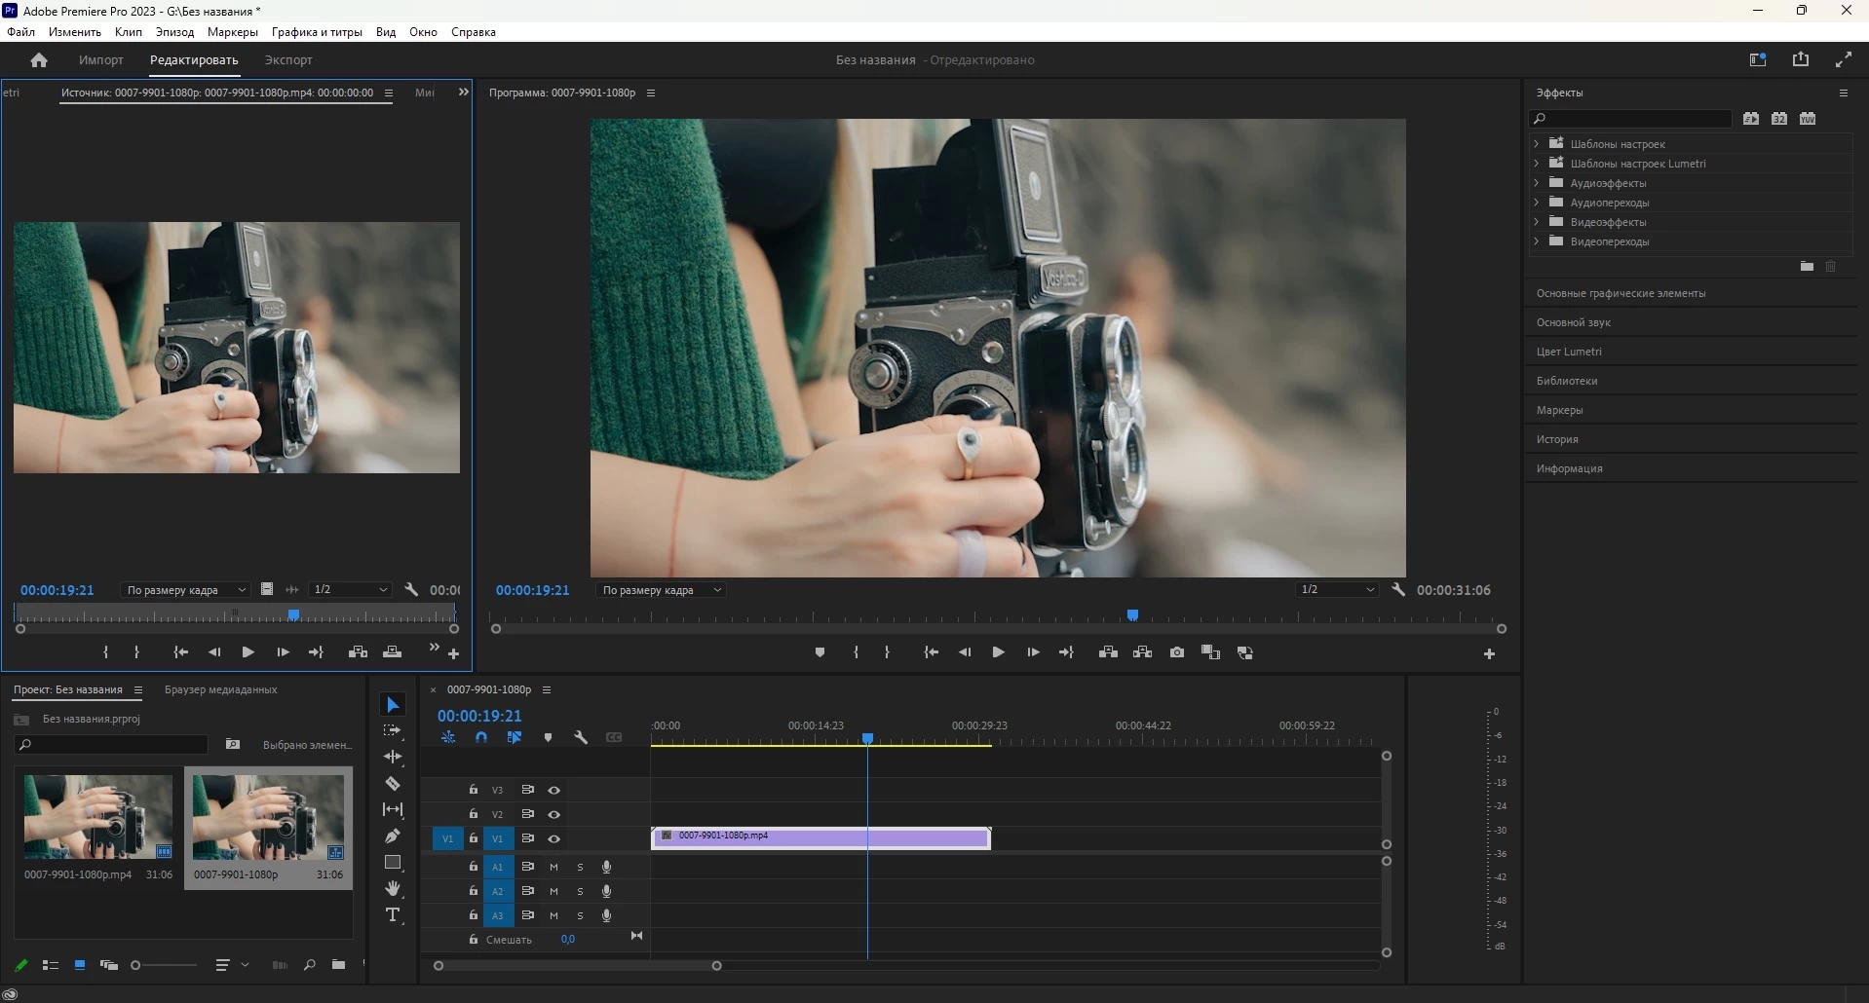Toggle linked selection in the timeline
1869x1003 pixels.
pos(515,738)
